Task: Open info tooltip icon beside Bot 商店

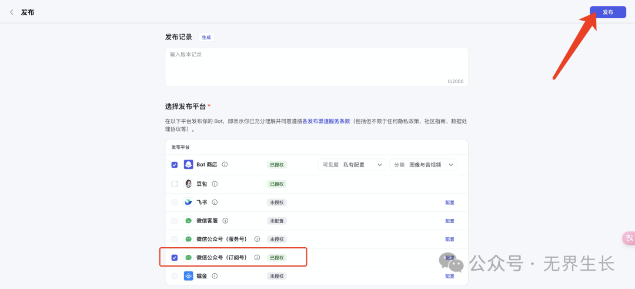Action: [225, 165]
